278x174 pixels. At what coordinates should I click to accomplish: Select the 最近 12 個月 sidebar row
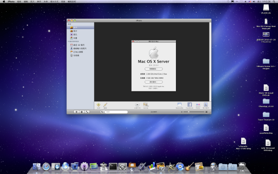(x=80, y=45)
